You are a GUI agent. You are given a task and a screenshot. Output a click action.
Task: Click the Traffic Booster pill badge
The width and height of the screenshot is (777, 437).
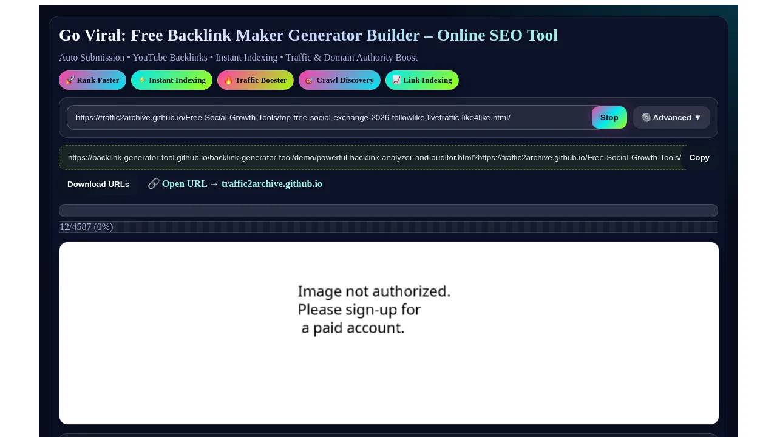[256, 80]
